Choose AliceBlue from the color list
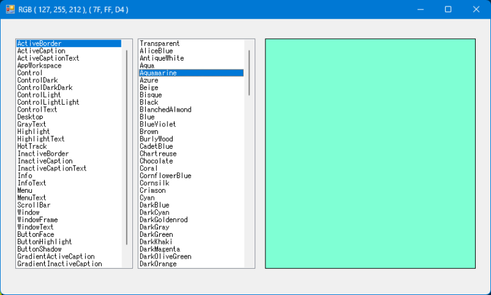The image size is (491, 295). 156,51
